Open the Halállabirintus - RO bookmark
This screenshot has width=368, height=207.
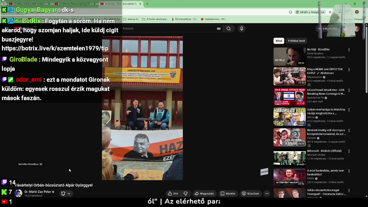pos(214,19)
